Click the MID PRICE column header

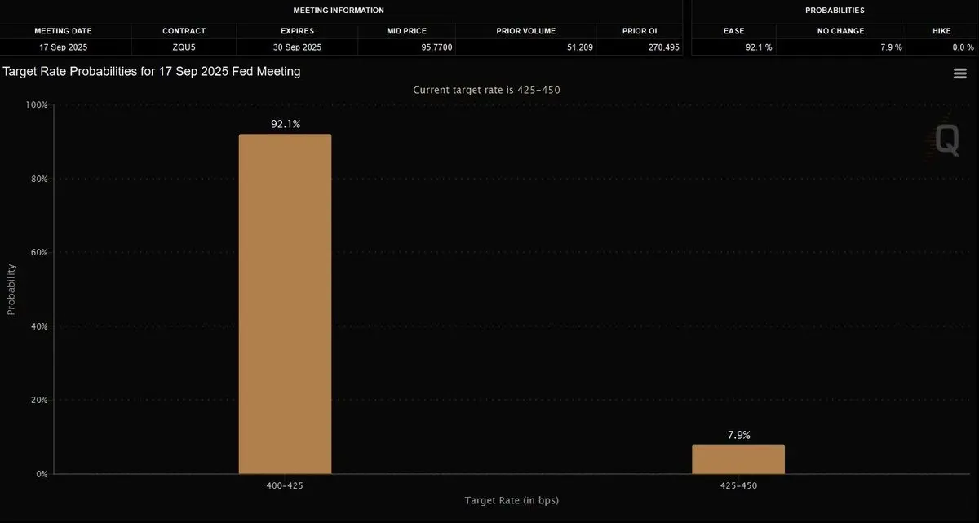coord(406,31)
